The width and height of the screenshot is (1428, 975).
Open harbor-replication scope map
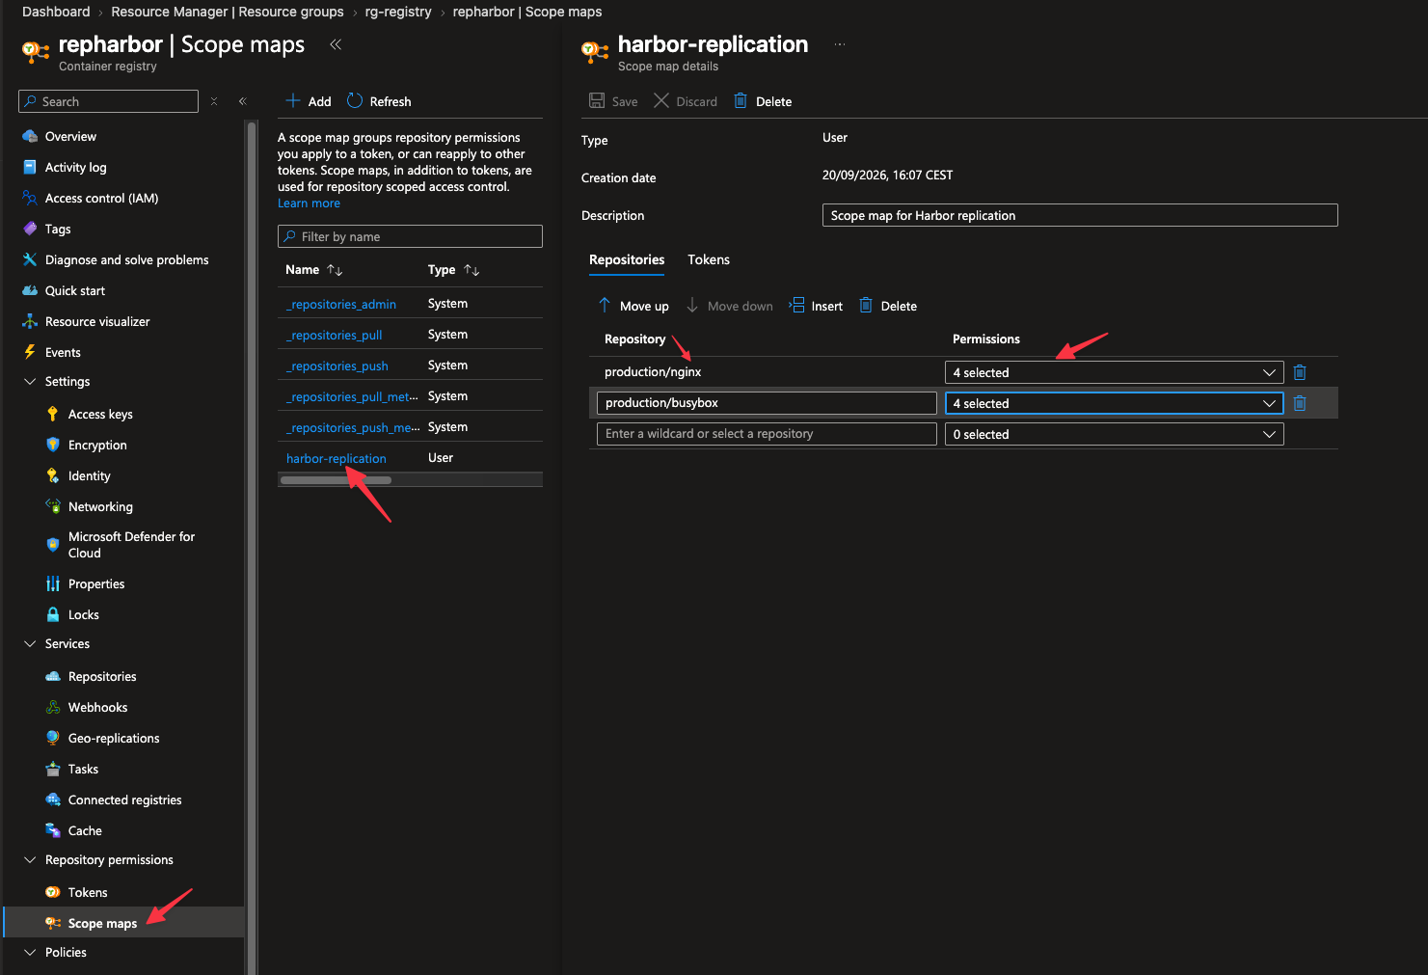point(337,458)
